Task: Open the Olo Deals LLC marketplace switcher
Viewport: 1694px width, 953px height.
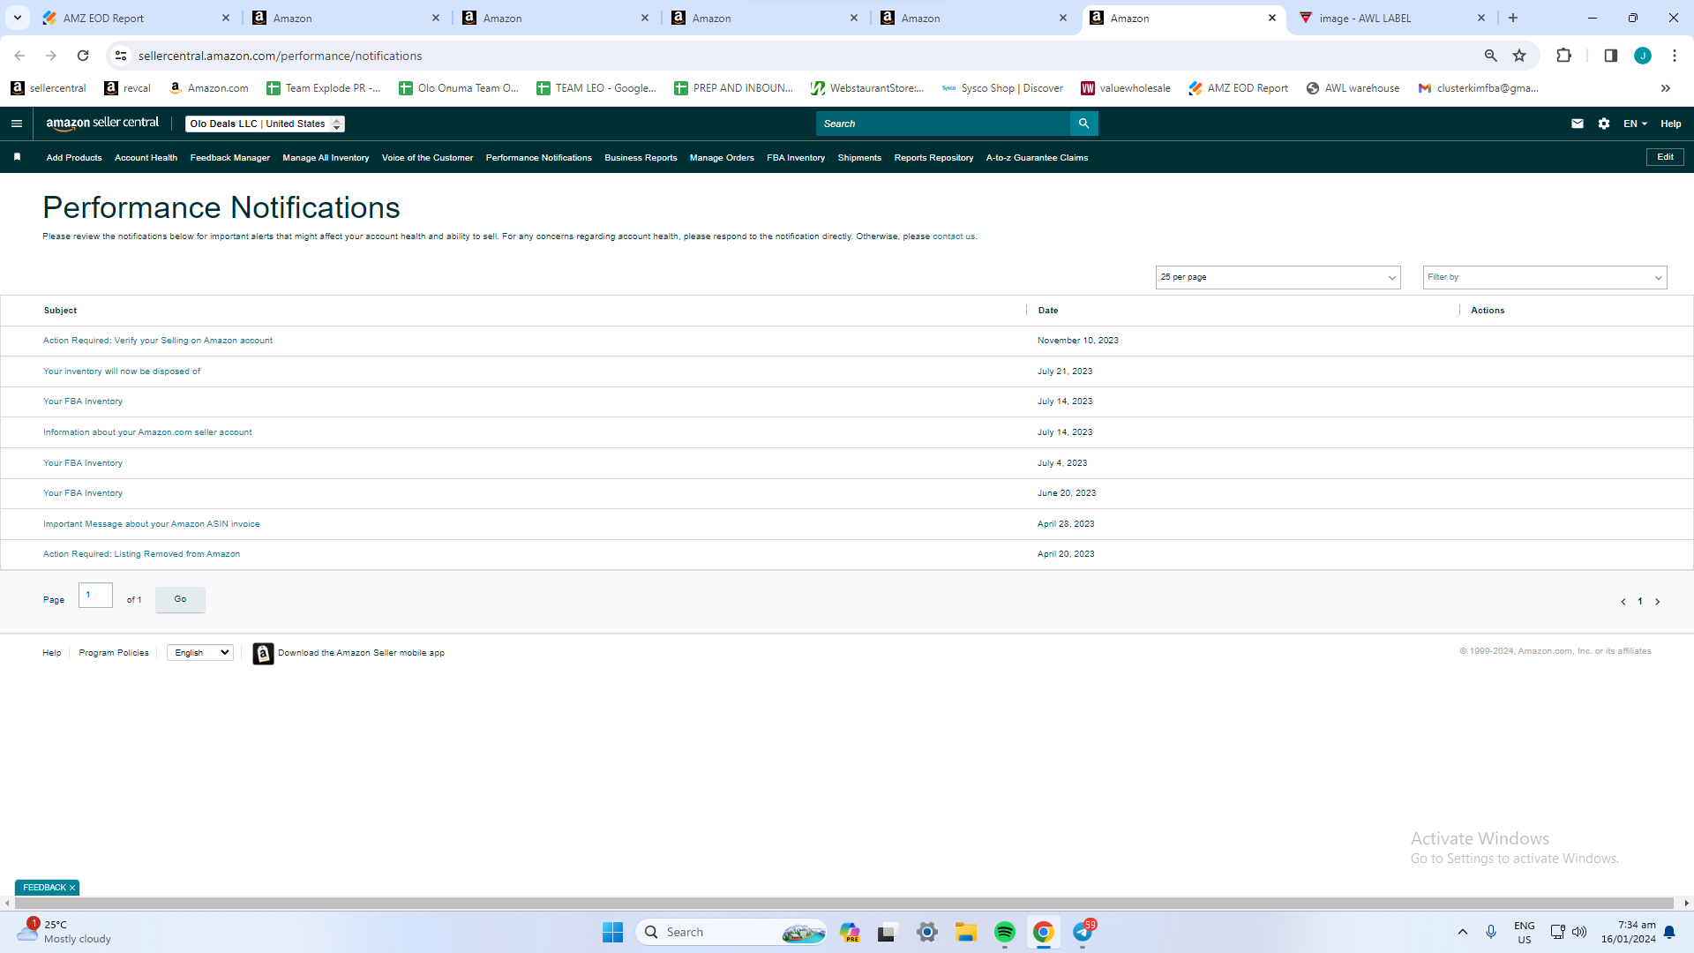Action: (x=265, y=124)
